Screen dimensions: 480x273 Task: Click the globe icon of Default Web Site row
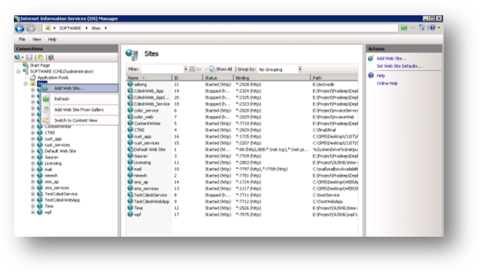[130, 149]
